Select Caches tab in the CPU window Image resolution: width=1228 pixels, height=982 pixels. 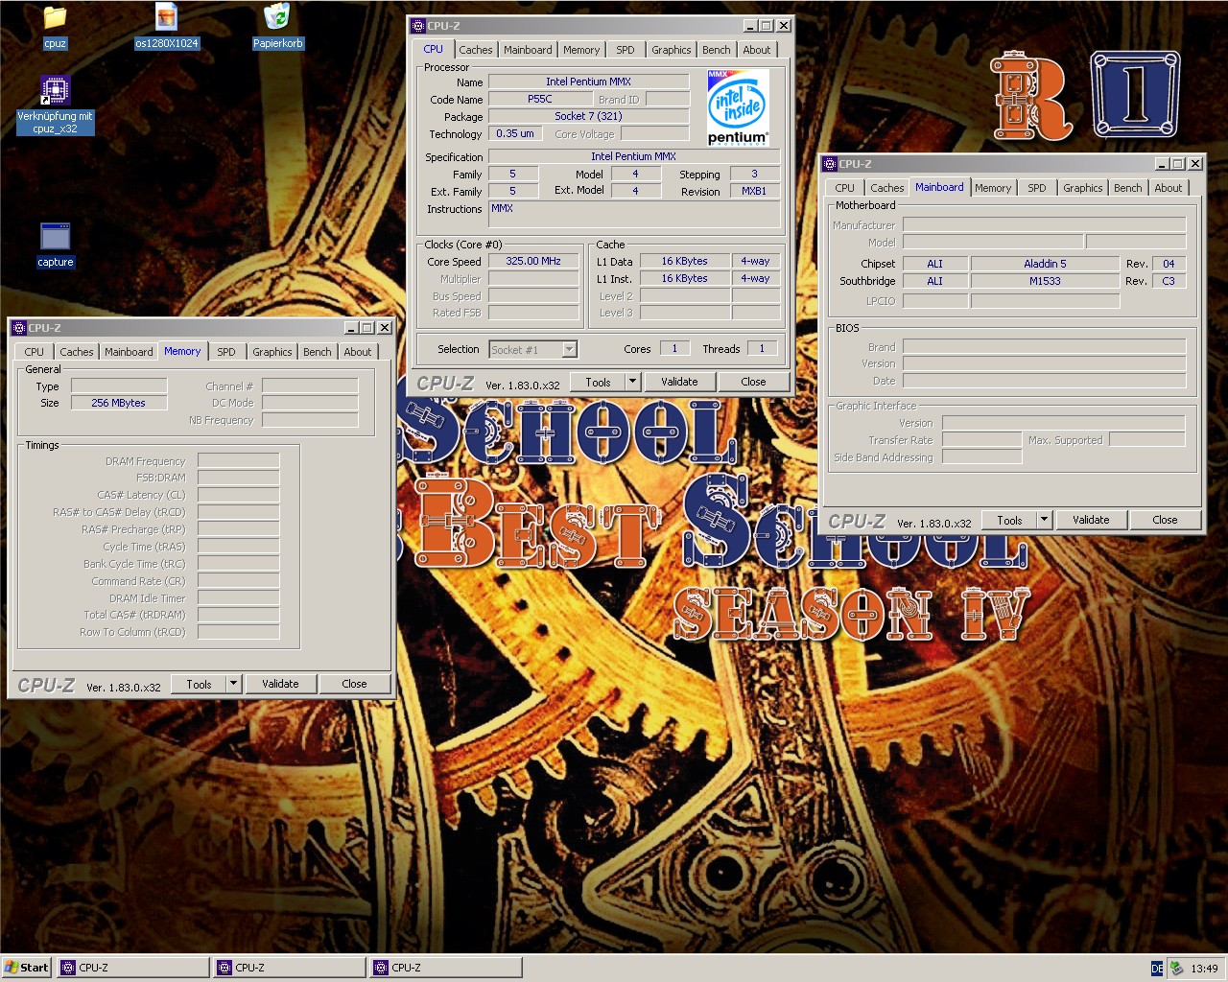pyautogui.click(x=475, y=50)
